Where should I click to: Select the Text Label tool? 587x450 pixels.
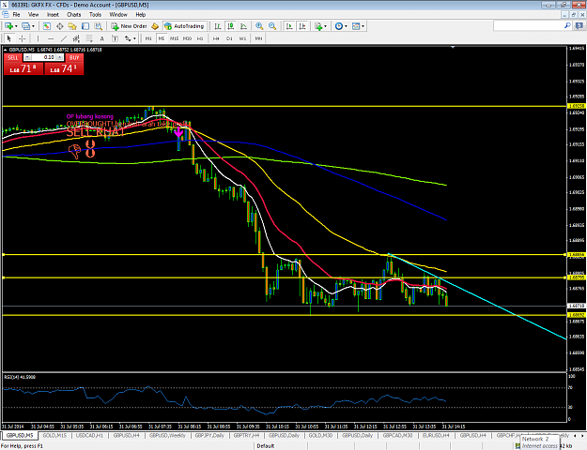pos(115,38)
